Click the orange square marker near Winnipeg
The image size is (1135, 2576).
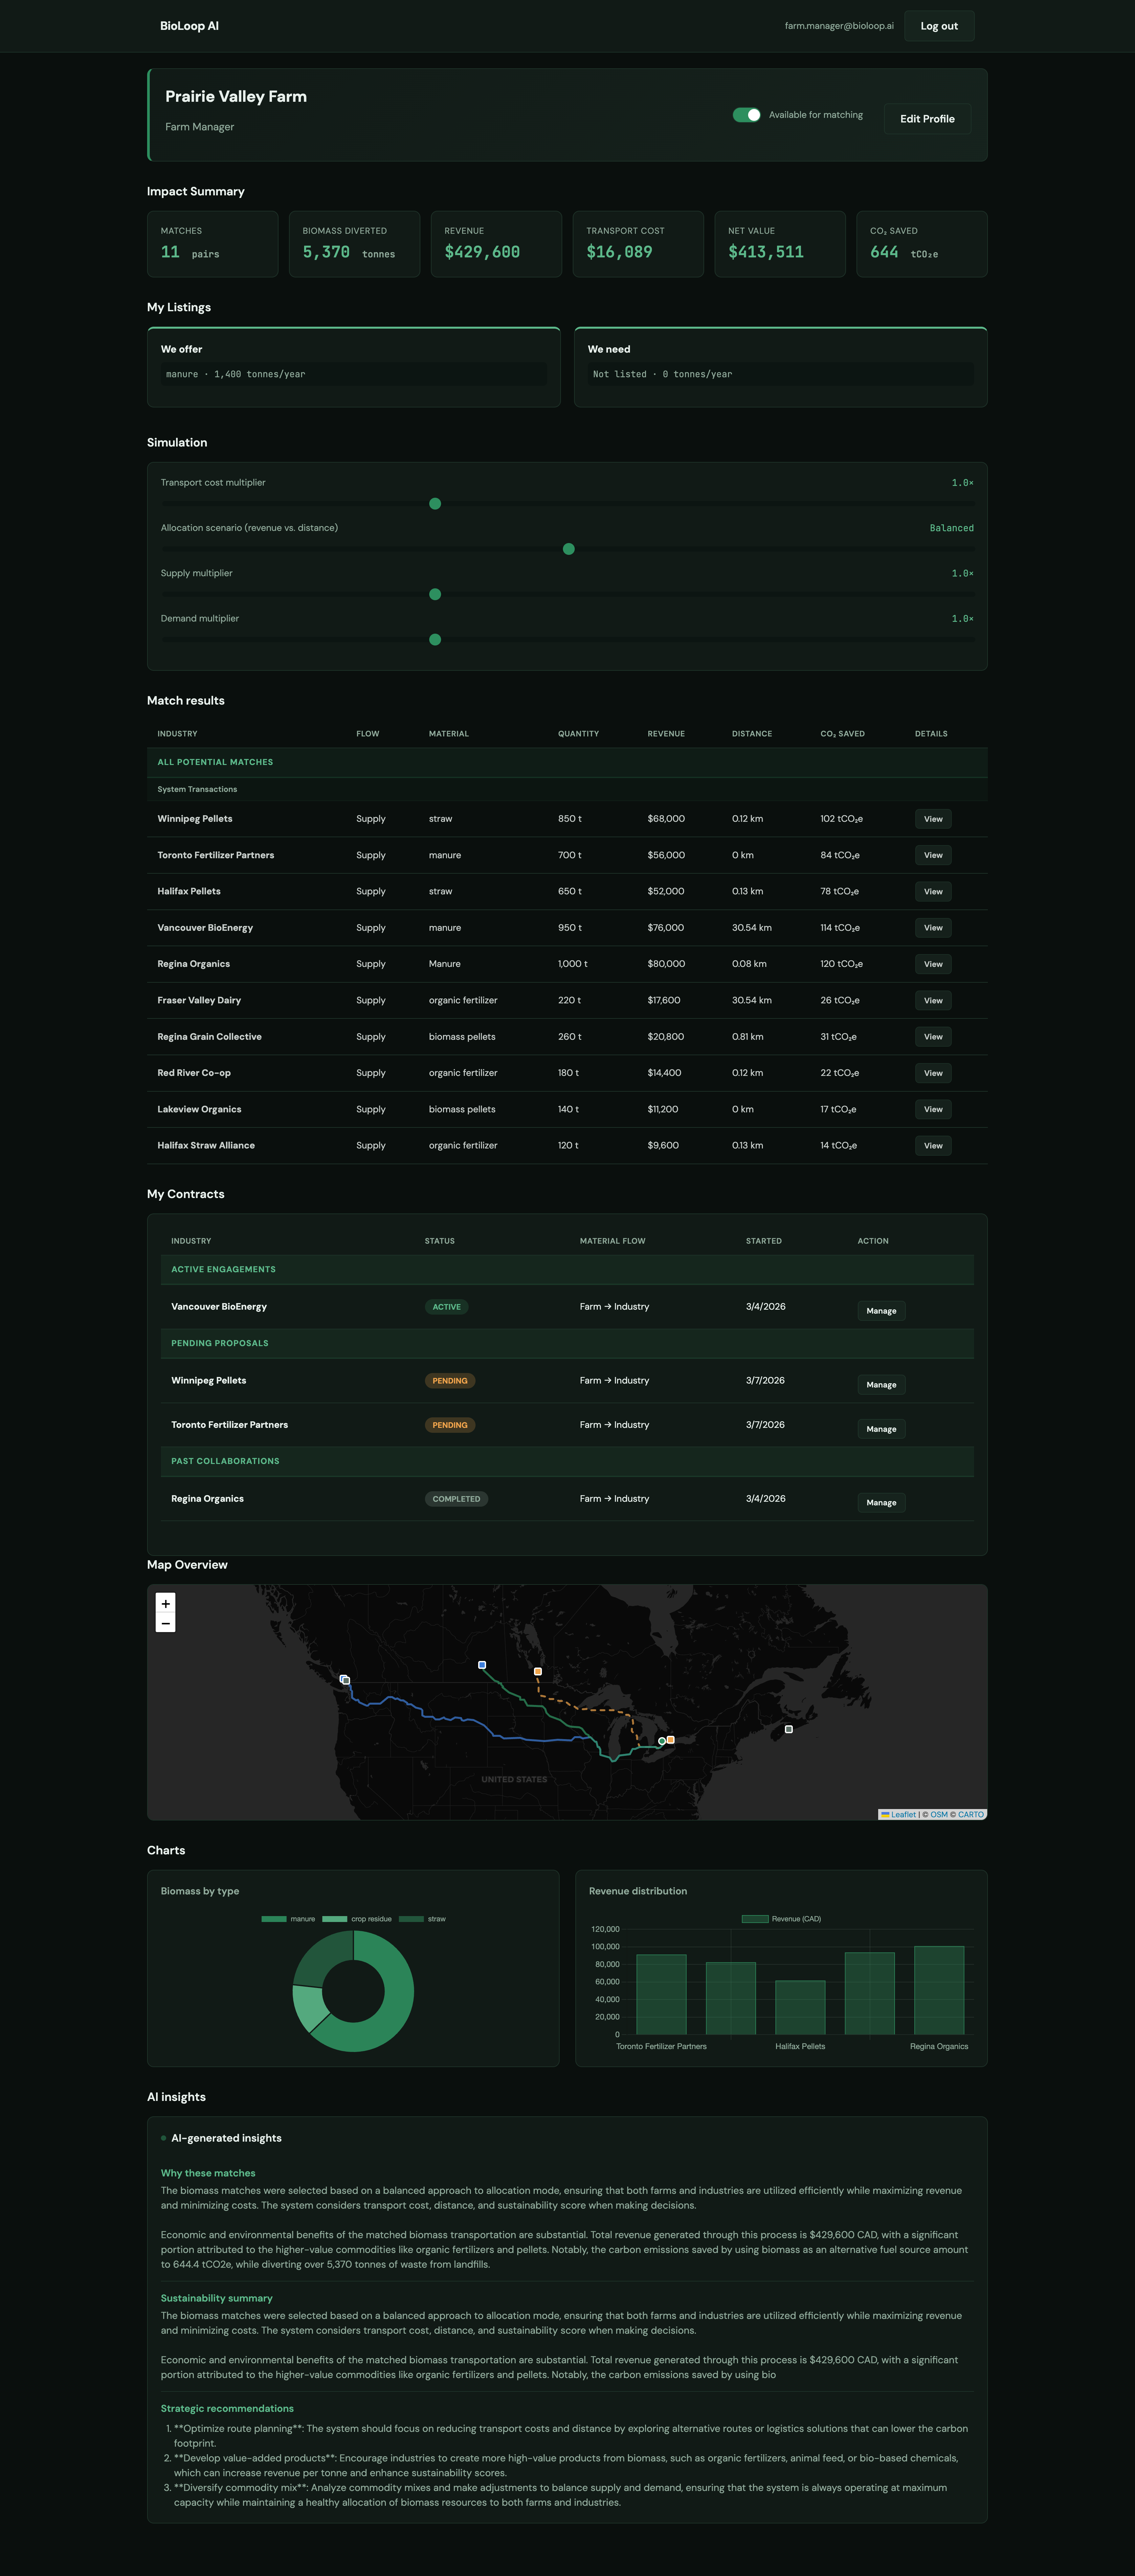tap(538, 1672)
